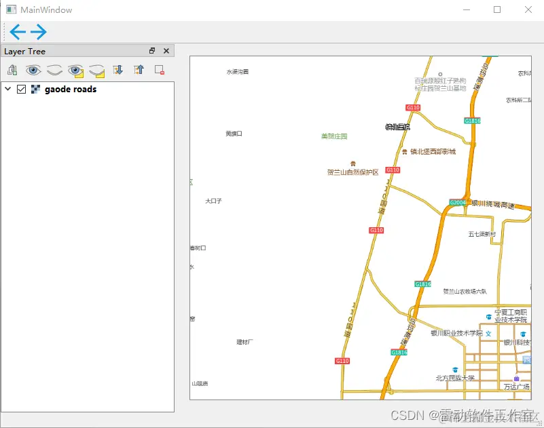Click the 镇北堡西部影城 map label

click(433, 152)
